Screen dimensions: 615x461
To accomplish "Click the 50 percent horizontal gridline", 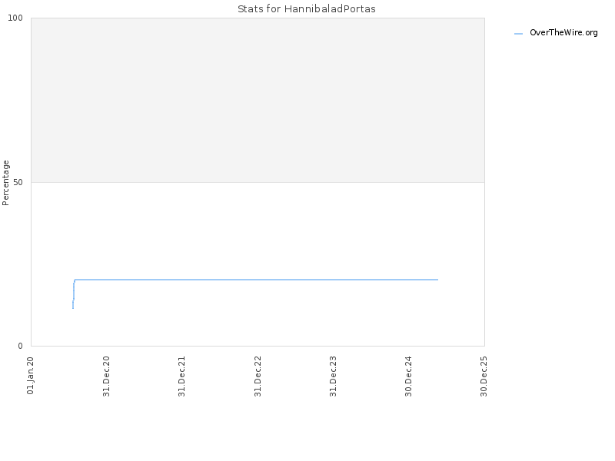I will tap(258, 182).
